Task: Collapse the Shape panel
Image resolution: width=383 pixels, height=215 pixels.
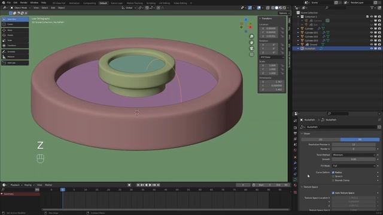Action: (306, 134)
